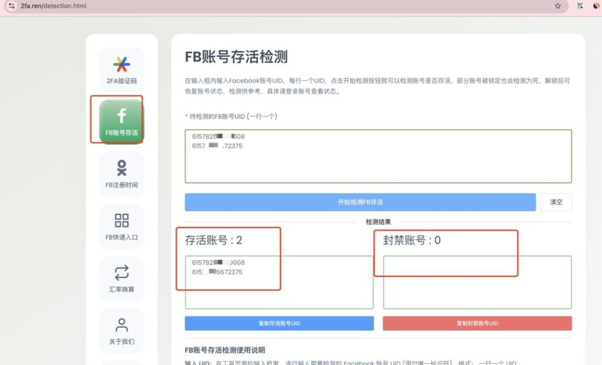Open the FB注册时间 sidebar tool

[121, 174]
